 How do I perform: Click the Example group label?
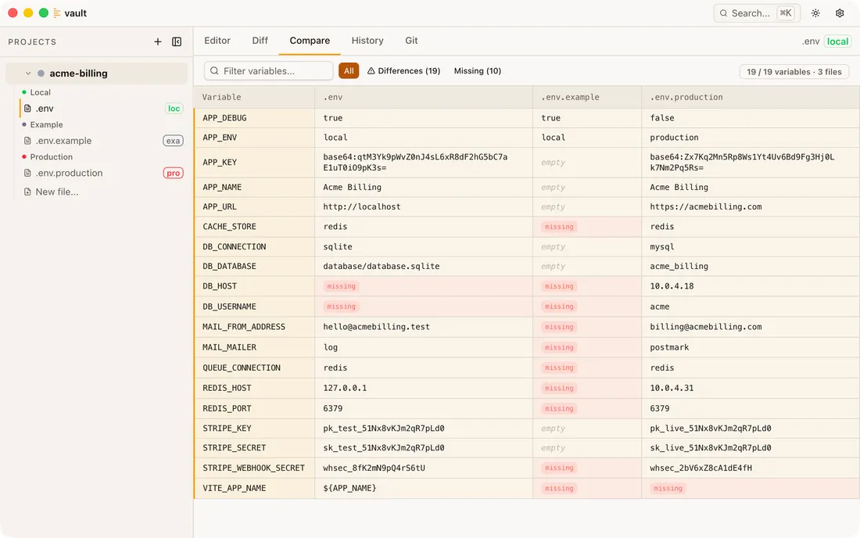(x=46, y=124)
